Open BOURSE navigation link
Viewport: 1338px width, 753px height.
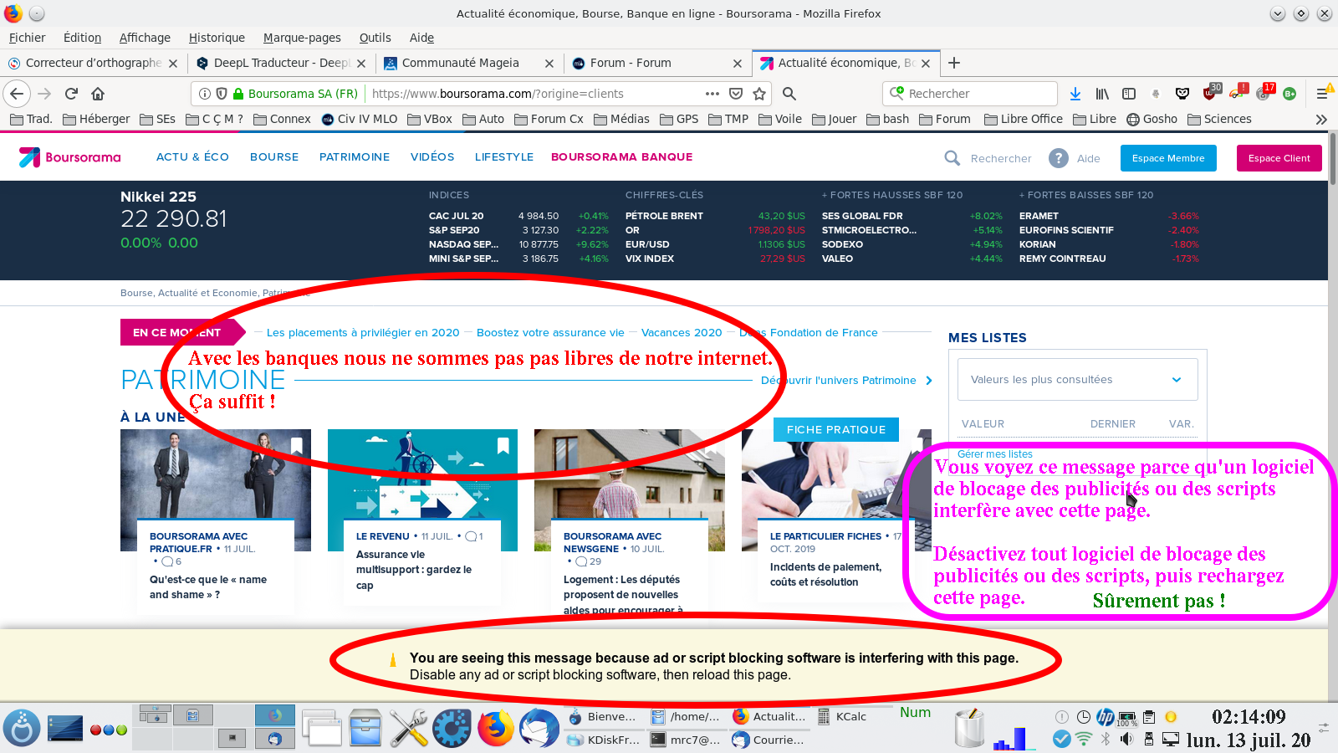(274, 156)
